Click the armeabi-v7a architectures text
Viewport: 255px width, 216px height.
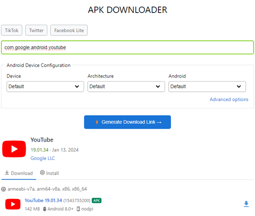(47, 189)
